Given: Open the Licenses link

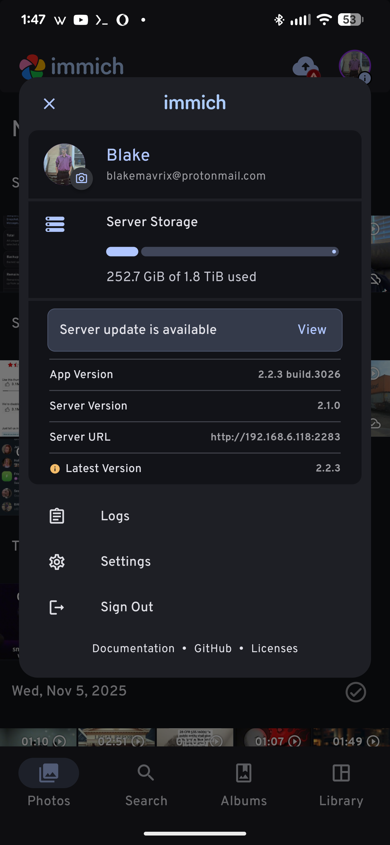Looking at the screenshot, I should [274, 649].
